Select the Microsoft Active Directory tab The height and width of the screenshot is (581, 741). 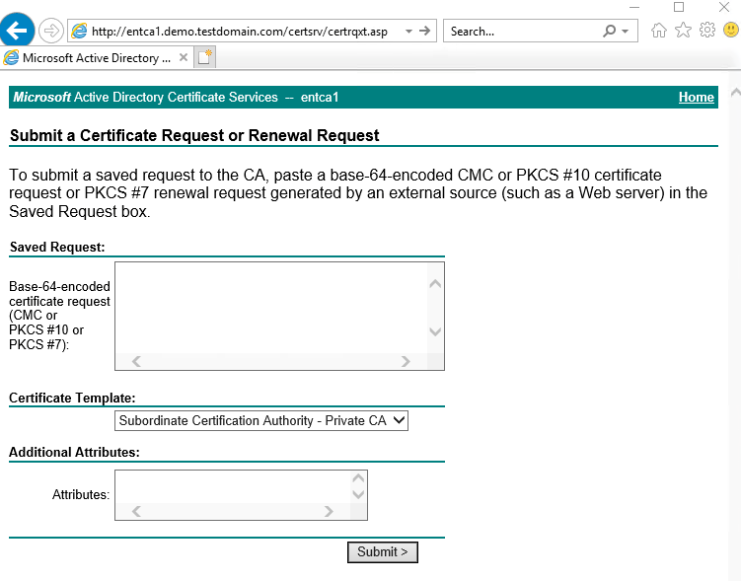[97, 57]
